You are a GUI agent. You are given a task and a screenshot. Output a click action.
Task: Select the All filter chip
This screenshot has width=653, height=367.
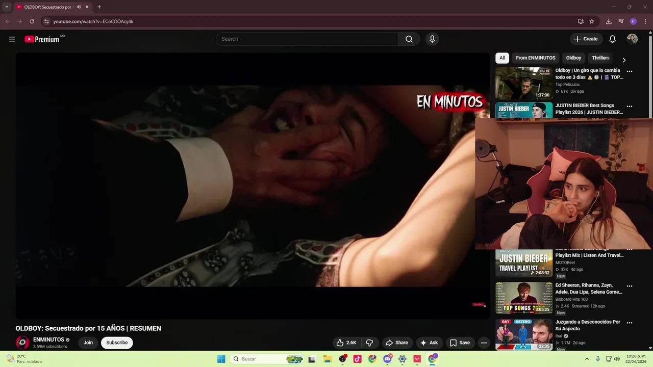[x=502, y=58]
